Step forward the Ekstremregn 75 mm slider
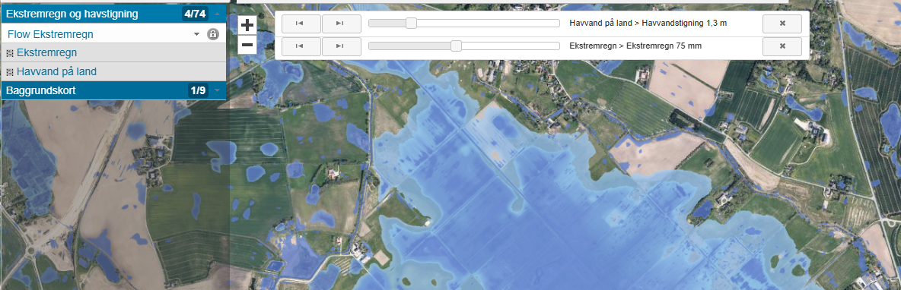 [x=342, y=46]
